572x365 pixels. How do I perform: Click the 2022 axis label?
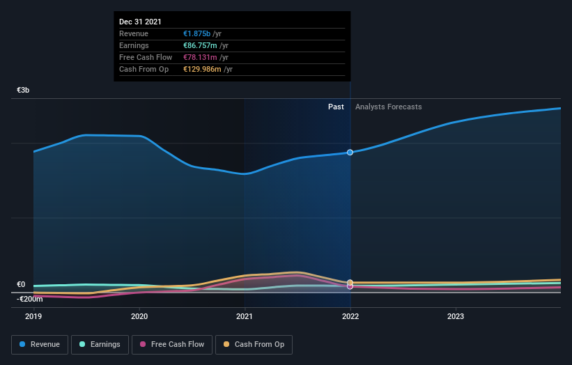tap(350, 316)
